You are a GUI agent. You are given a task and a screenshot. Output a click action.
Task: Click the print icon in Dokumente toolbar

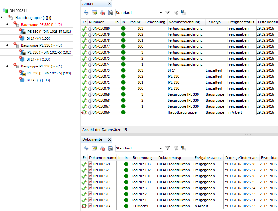[x=111, y=148]
